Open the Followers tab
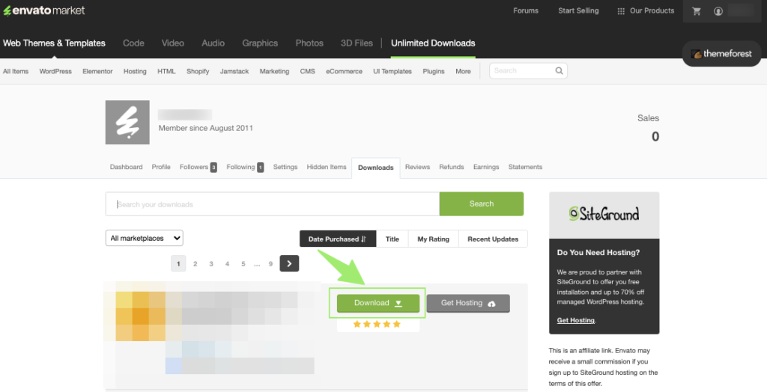This screenshot has width=767, height=392. point(198,167)
